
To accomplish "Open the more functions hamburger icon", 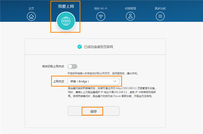I will [160, 17].
